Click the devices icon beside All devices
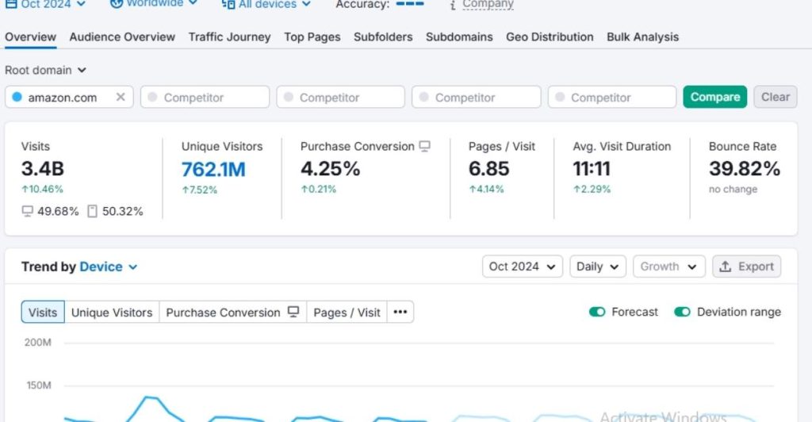812x422 pixels. click(228, 5)
